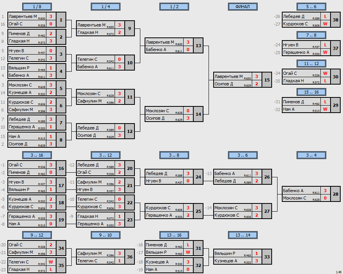
Task: Click Вяльшин Р in match 4
Action: point(19,68)
